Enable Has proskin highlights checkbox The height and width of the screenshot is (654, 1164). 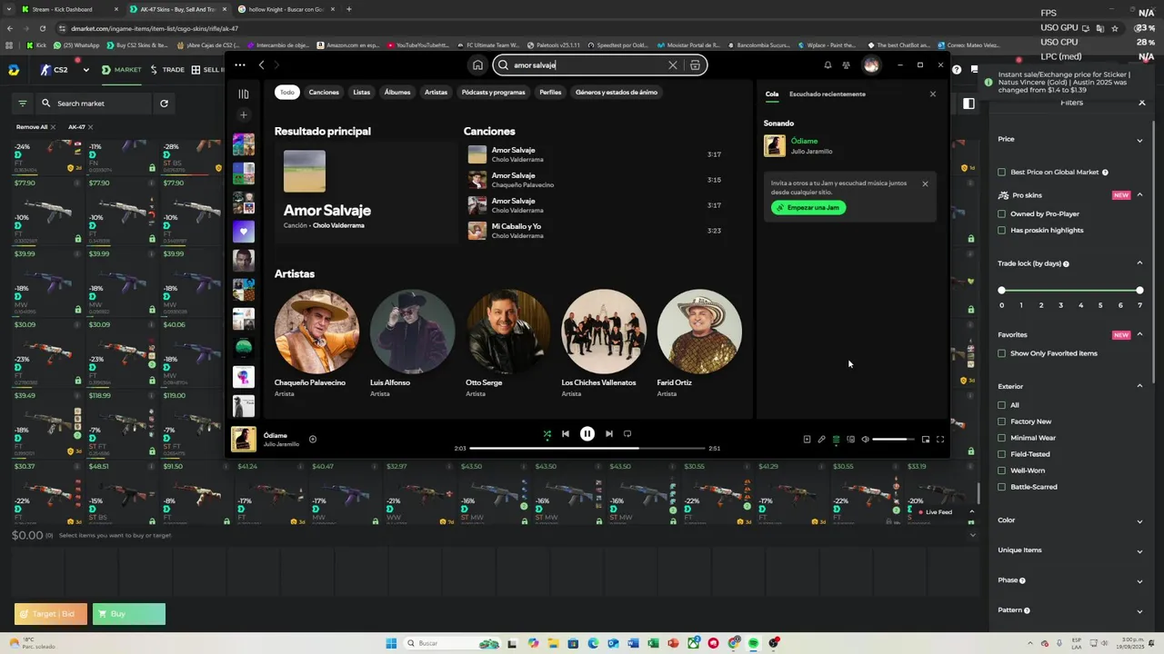(x=1002, y=231)
